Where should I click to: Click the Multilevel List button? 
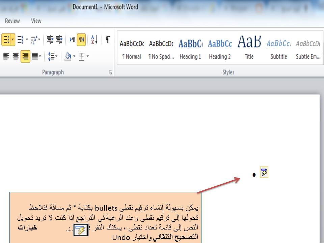point(34,39)
